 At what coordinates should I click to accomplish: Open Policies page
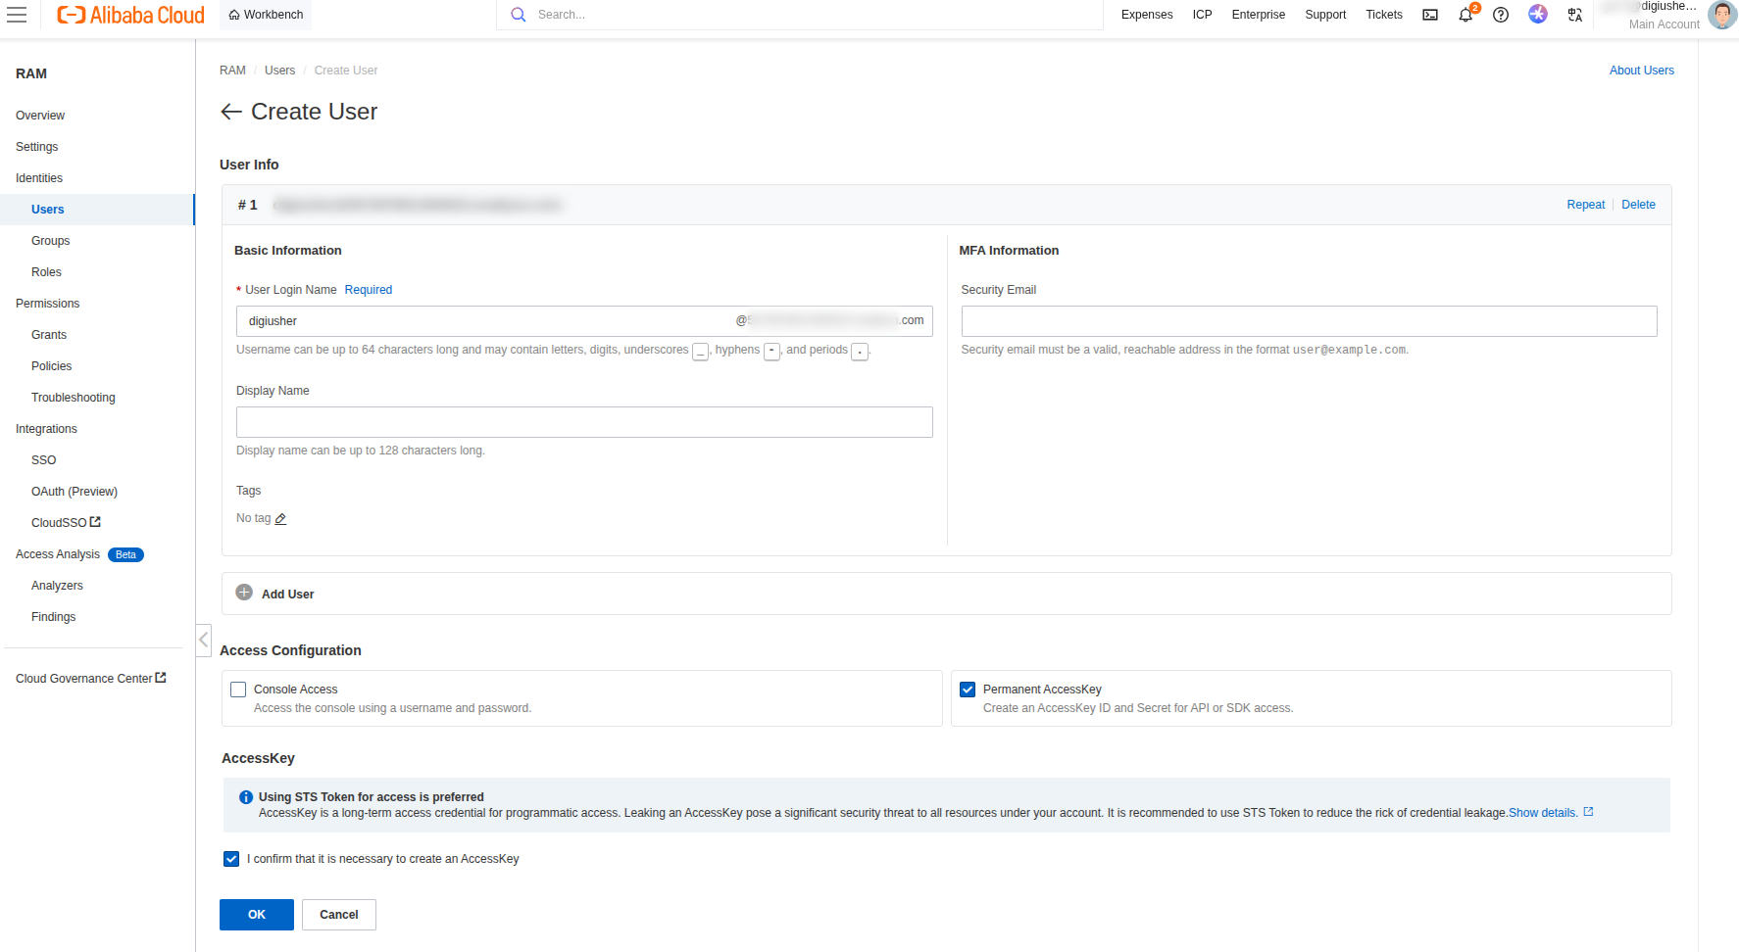pyautogui.click(x=51, y=366)
